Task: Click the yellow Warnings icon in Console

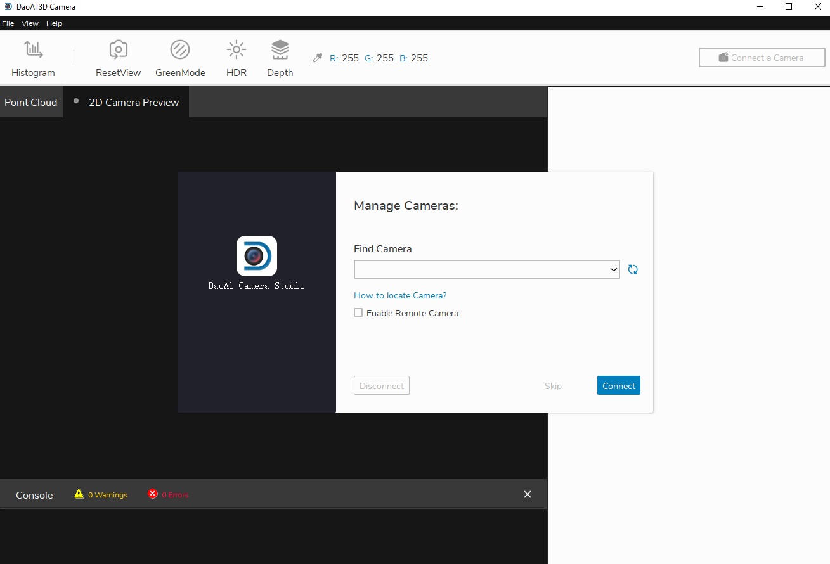Action: tap(79, 494)
